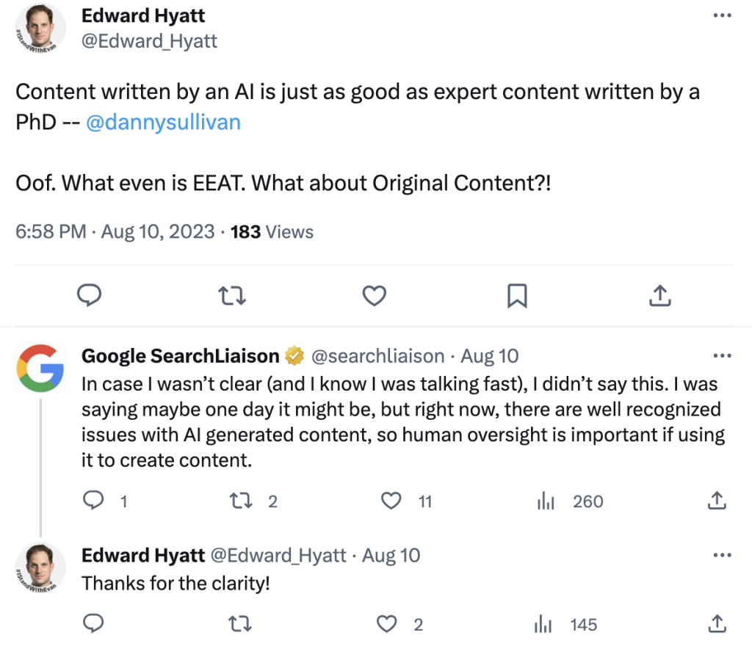Open more options on Google SearchLiaison reply
Viewport: 752px width, 649px height.
[723, 356]
